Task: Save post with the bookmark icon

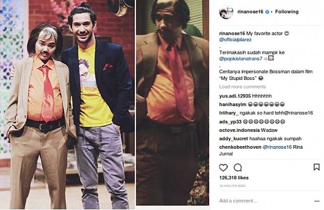Action: (316, 167)
